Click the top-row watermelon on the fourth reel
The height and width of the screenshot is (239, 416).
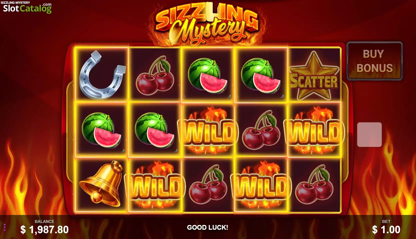click(x=261, y=76)
